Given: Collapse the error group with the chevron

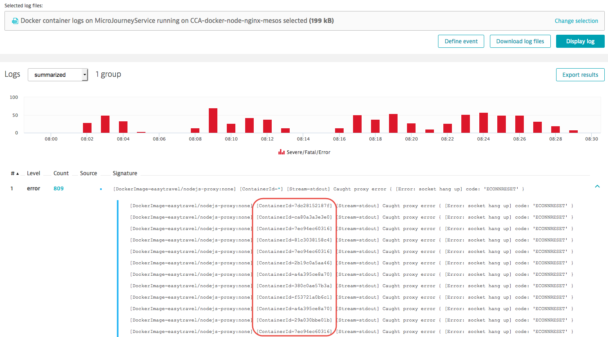Looking at the screenshot, I should click(x=597, y=186).
